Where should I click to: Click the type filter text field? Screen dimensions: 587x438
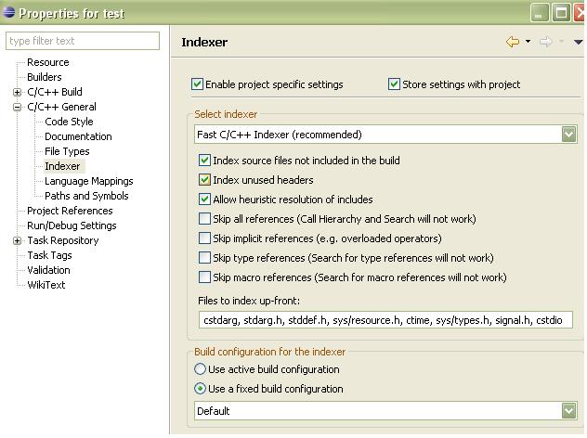pyautogui.click(x=83, y=41)
